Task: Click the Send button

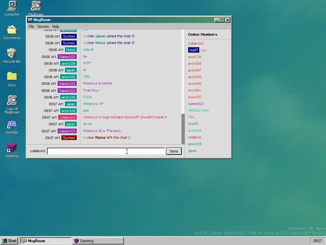Action: 174,151
